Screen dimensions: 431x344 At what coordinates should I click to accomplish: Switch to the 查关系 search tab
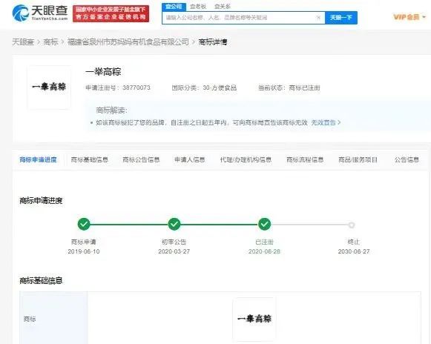(222, 7)
